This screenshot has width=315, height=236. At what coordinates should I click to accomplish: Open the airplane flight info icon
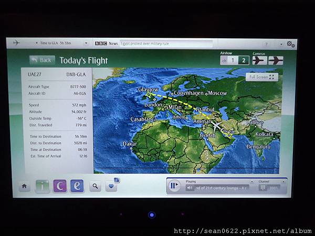16,42
